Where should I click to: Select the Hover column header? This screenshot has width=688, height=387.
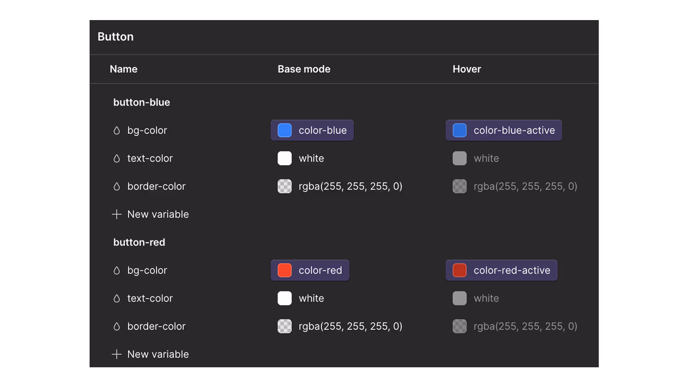point(467,69)
